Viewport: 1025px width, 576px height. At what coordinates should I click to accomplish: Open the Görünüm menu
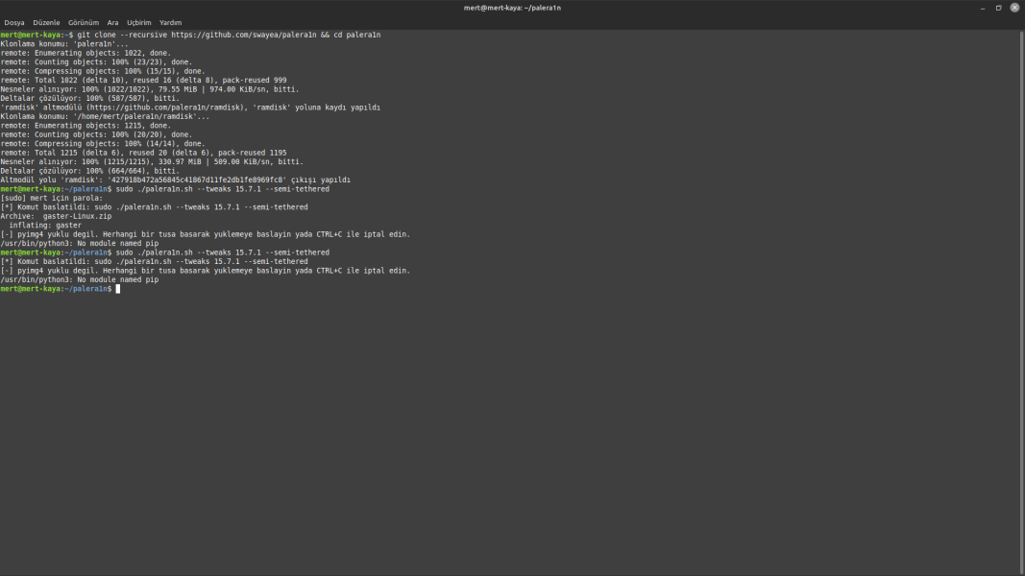[84, 22]
